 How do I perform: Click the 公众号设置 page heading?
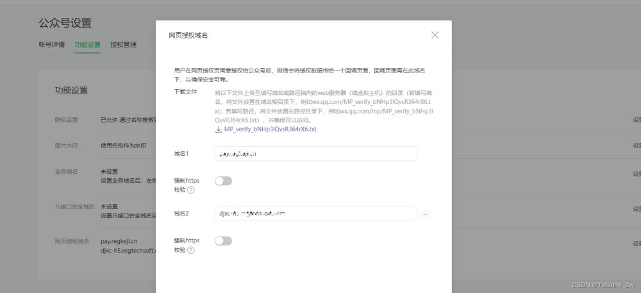[x=65, y=23]
